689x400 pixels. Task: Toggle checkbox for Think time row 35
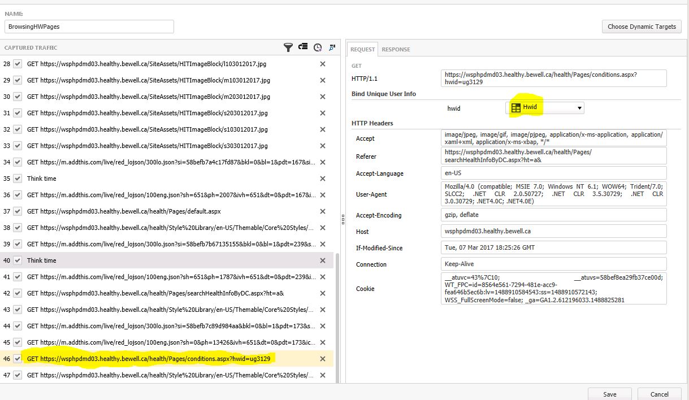coord(18,179)
